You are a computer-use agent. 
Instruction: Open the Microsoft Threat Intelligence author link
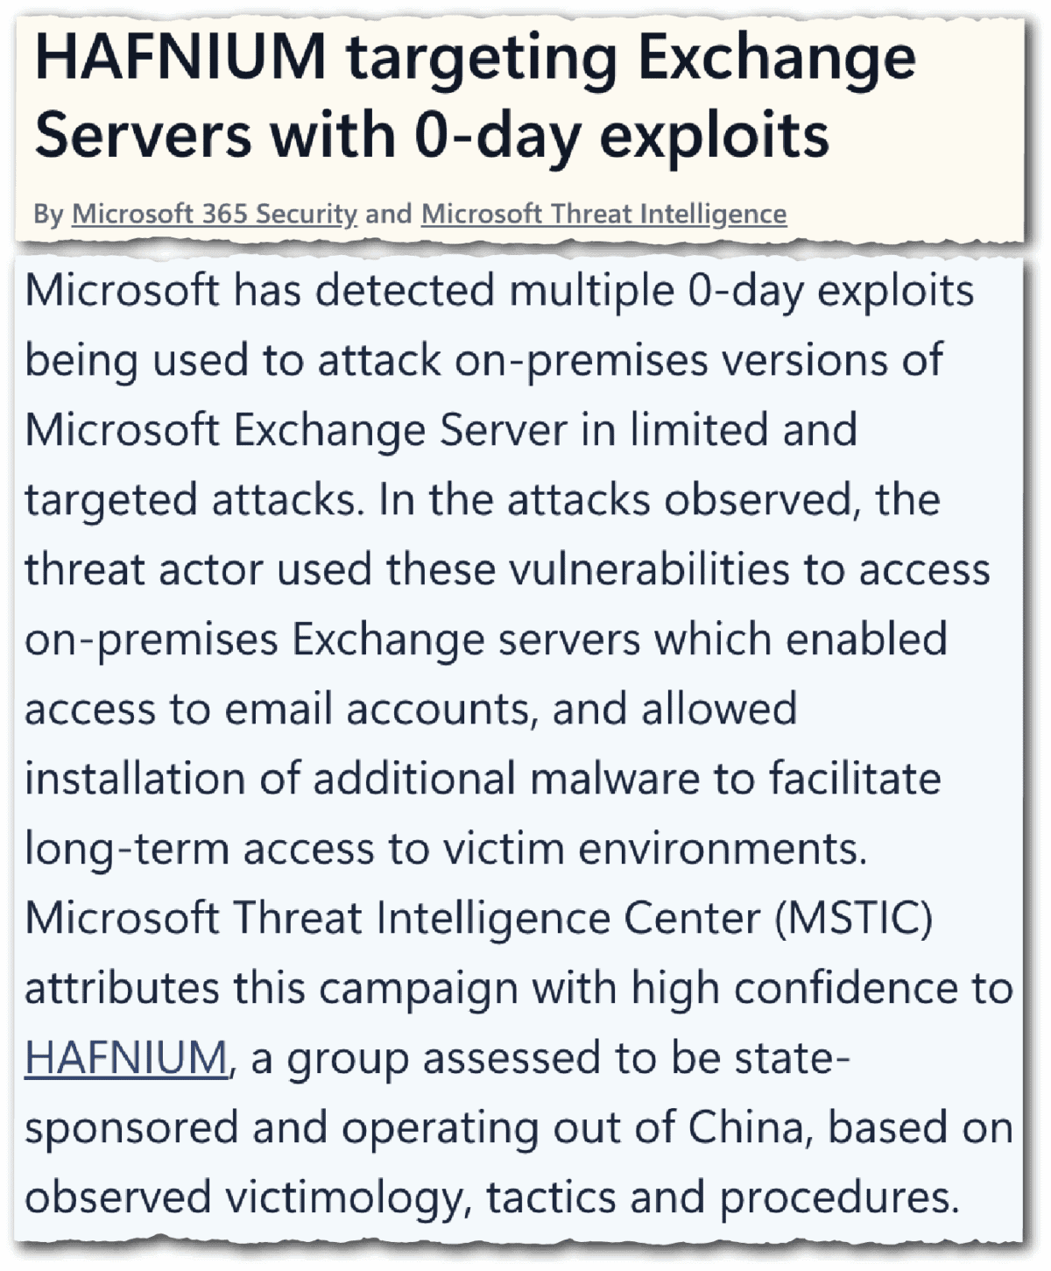tap(603, 214)
